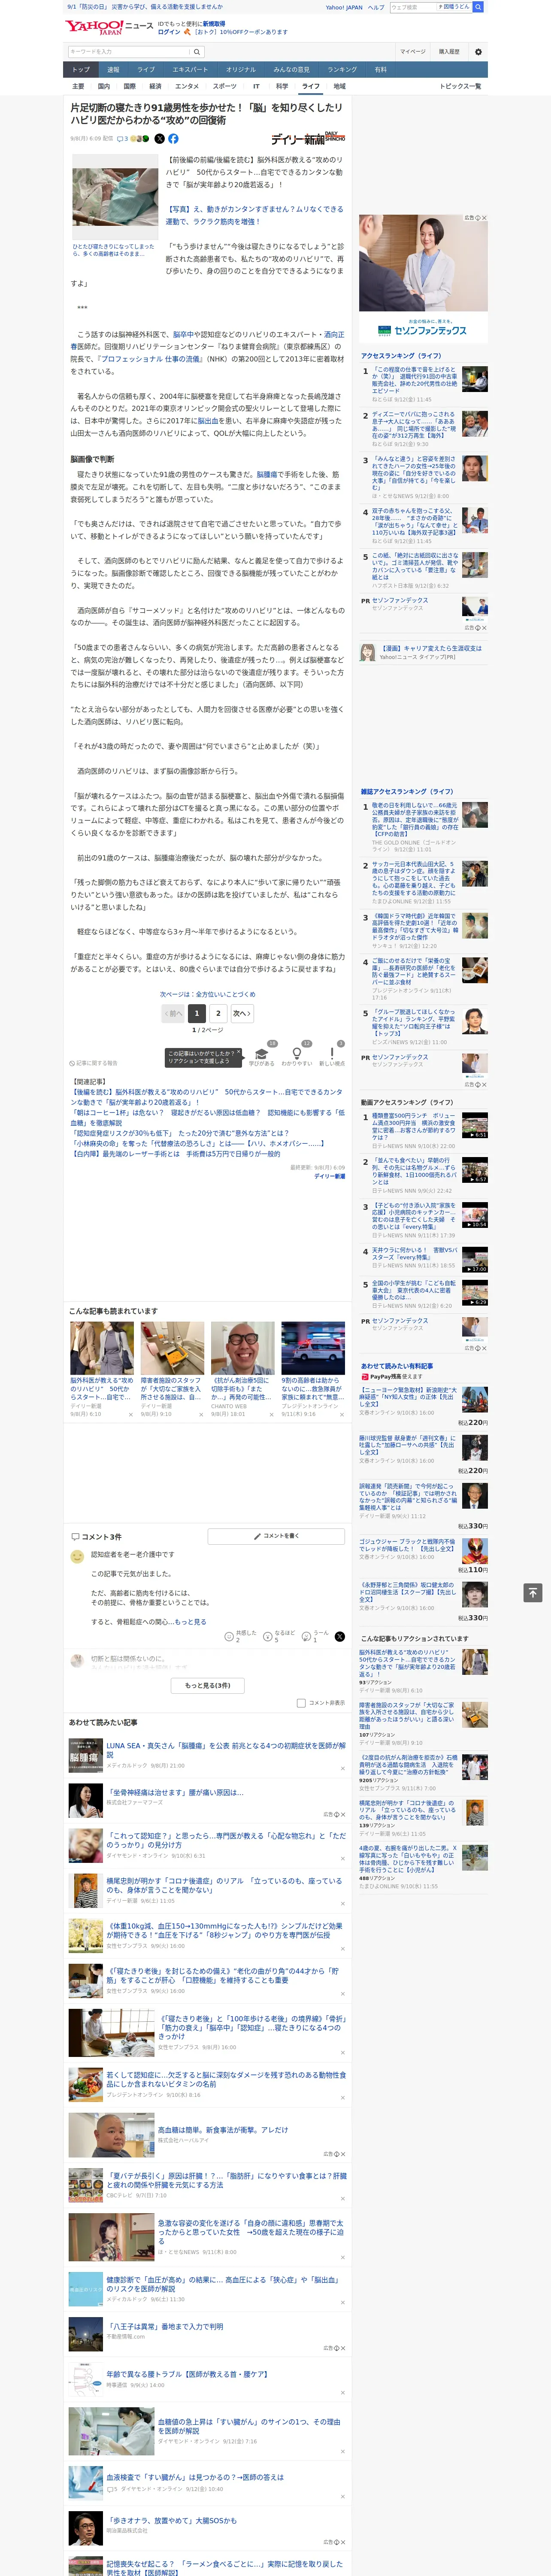This screenshot has height=2576, width=551.
Task: Open the 記事に関する報告 report icon link
Action: [x=93, y=1063]
